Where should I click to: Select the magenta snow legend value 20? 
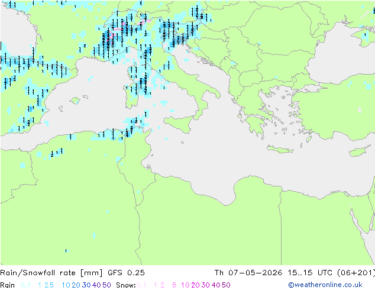pyautogui.click(x=195, y=285)
